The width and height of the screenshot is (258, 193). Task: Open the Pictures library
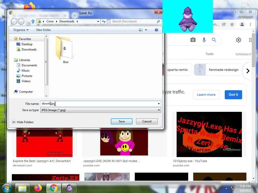coord(27,76)
